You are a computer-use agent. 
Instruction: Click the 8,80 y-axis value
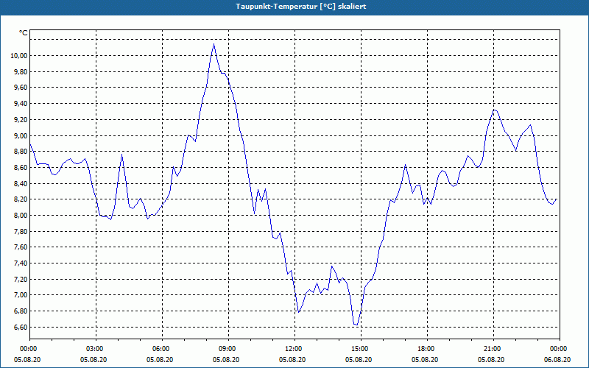[21, 152]
